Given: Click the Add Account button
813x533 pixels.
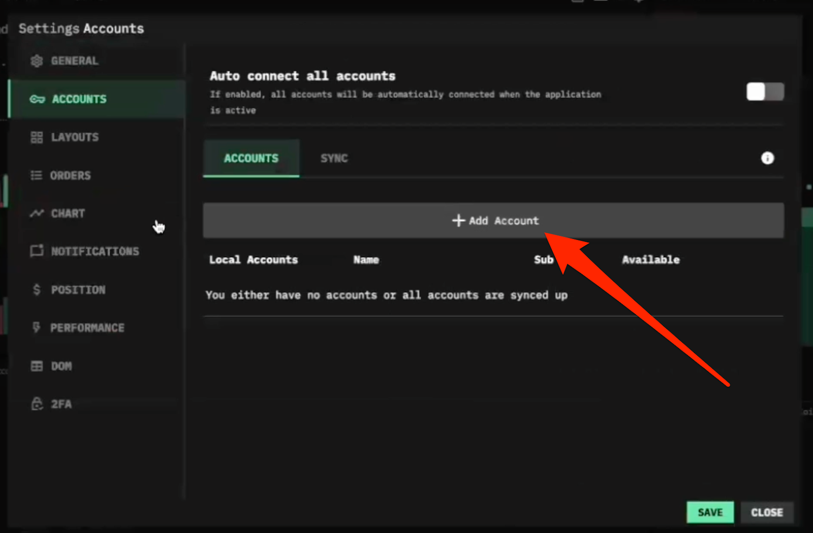Looking at the screenshot, I should [x=493, y=221].
